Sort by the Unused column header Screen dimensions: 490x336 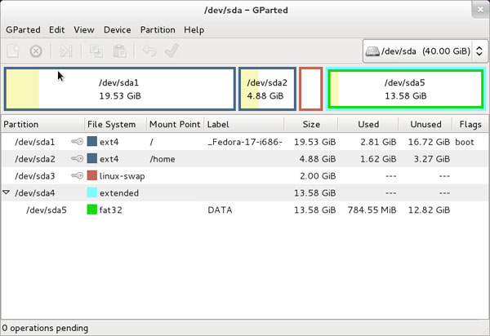click(x=425, y=124)
